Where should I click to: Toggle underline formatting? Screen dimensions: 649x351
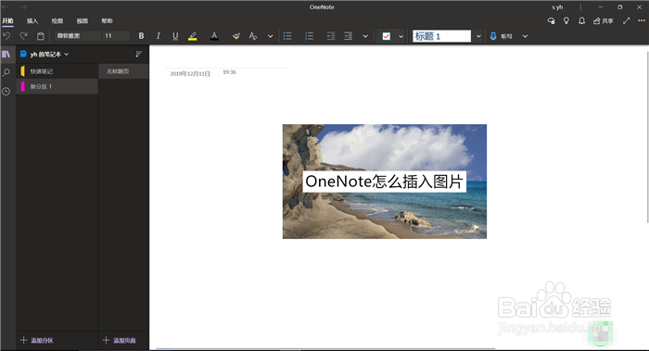[x=175, y=36]
